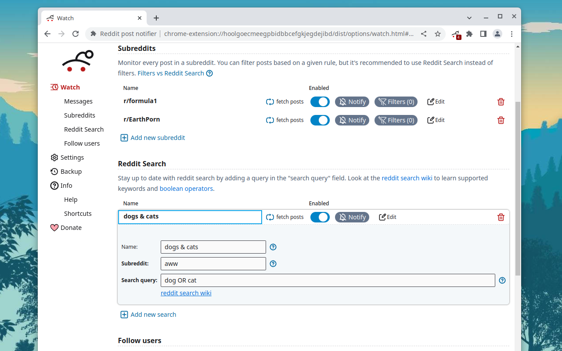Go to Subreddits in sidebar
The height and width of the screenshot is (351, 562).
79,115
